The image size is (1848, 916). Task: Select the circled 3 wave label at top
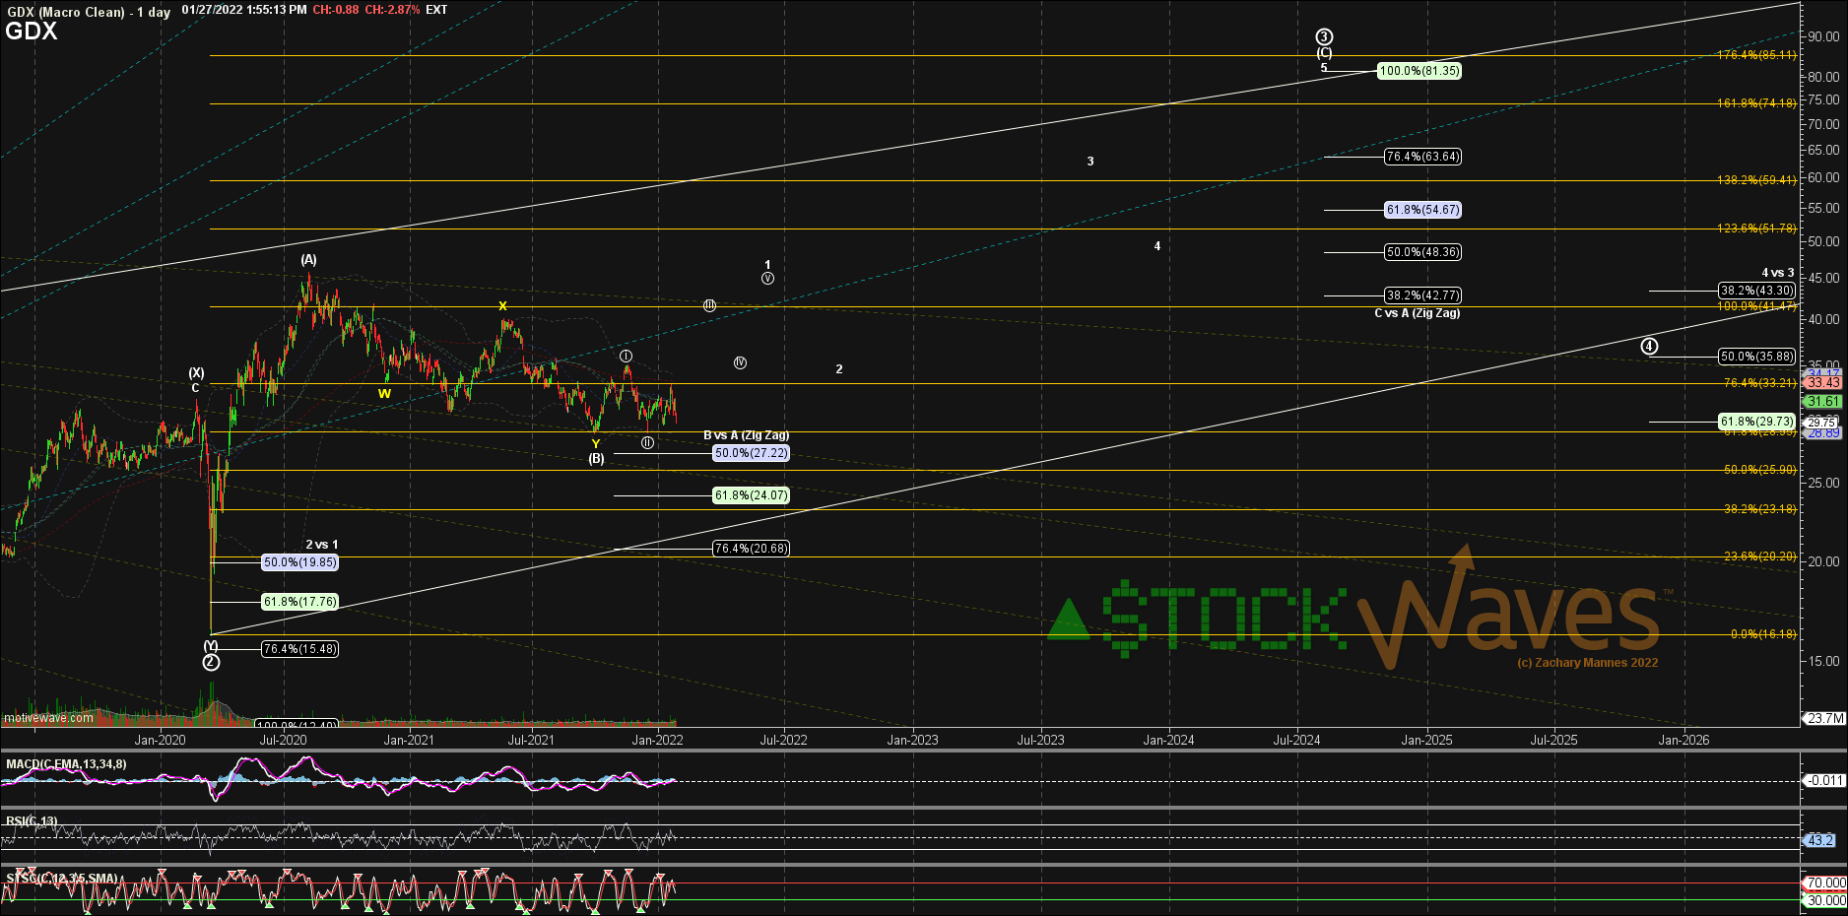(1324, 37)
